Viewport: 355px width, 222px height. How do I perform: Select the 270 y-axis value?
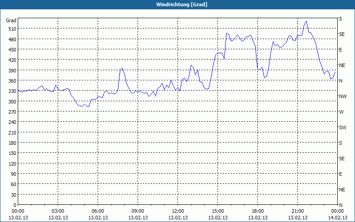click(13, 112)
